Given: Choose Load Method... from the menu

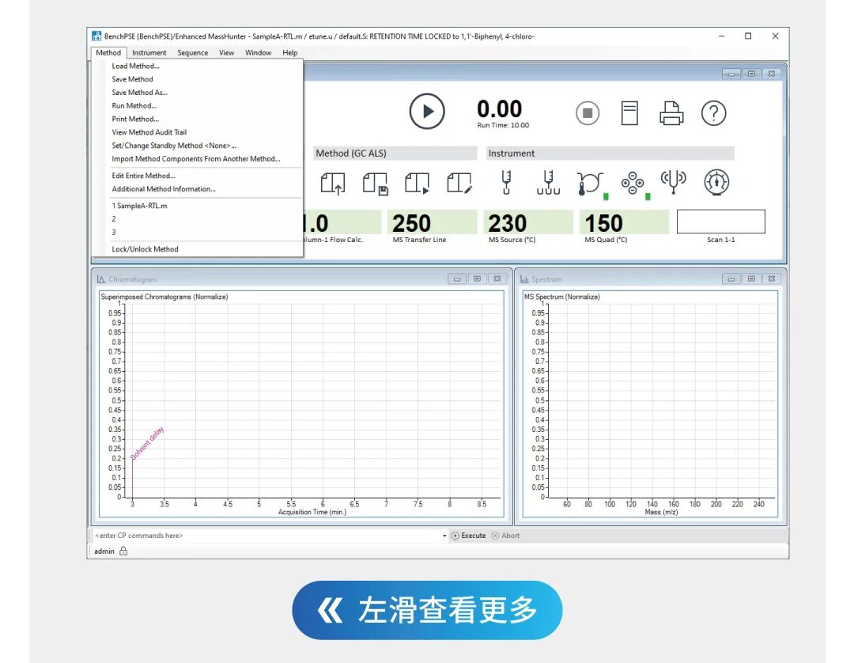Looking at the screenshot, I should coord(135,66).
